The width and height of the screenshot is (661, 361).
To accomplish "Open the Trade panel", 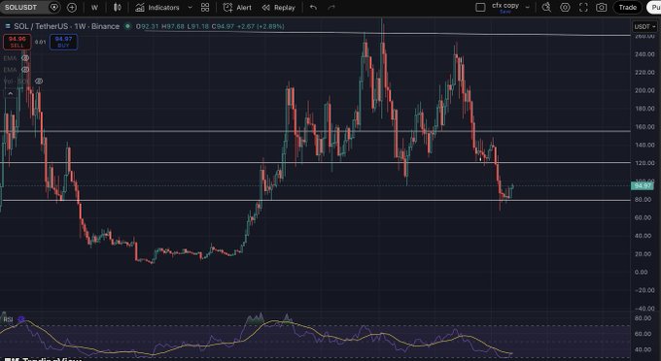I will point(627,7).
